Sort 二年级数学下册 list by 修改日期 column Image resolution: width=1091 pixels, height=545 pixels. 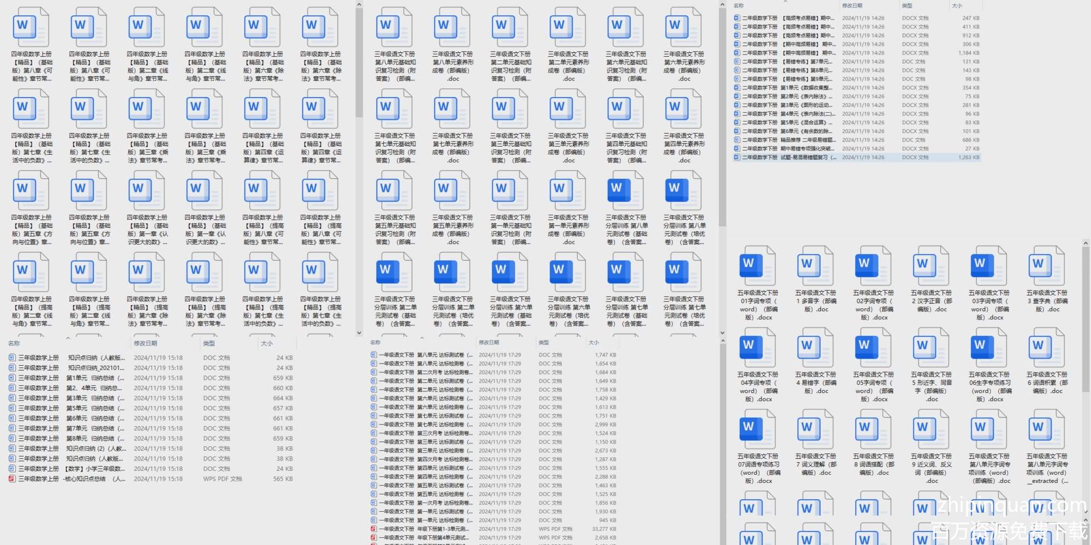[852, 5]
